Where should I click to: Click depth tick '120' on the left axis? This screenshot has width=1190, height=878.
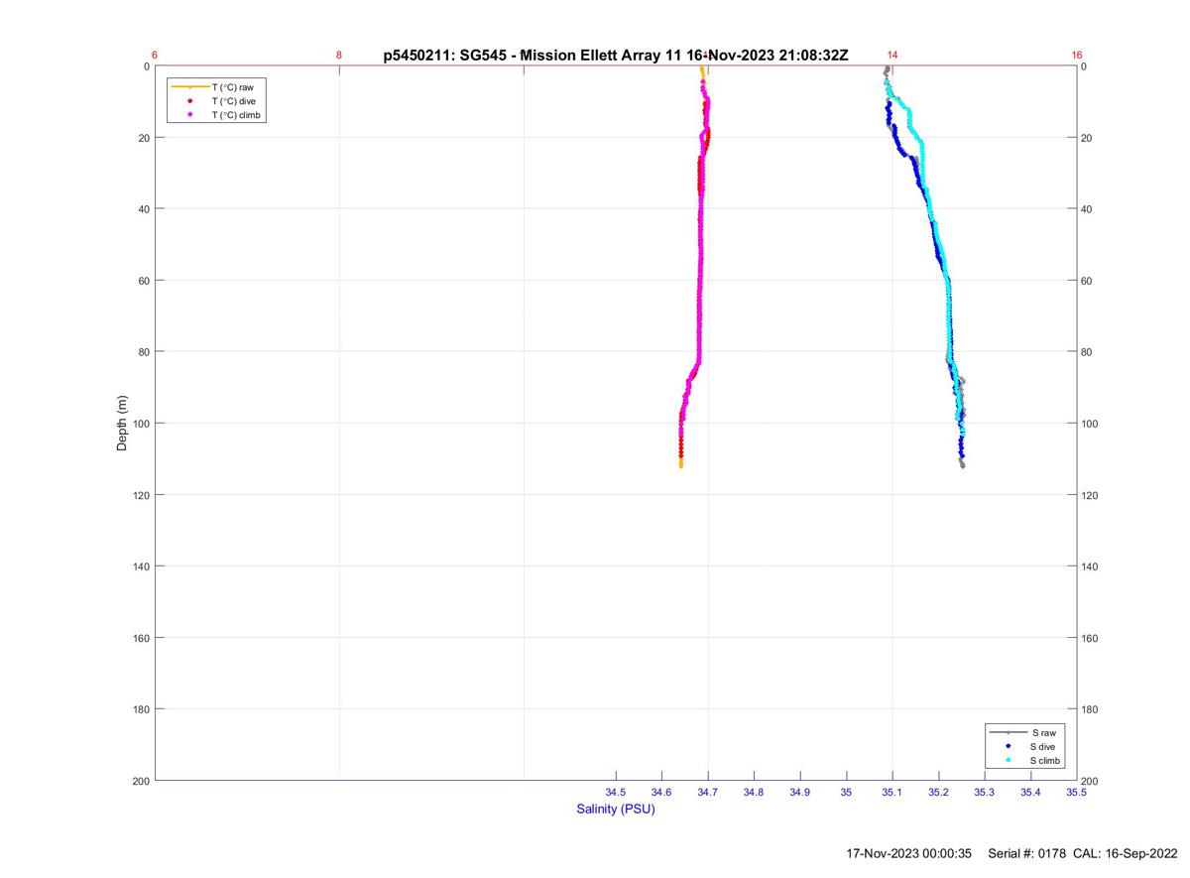[x=141, y=495]
